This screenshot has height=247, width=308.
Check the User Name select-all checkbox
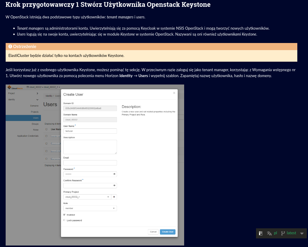(x=47, y=129)
